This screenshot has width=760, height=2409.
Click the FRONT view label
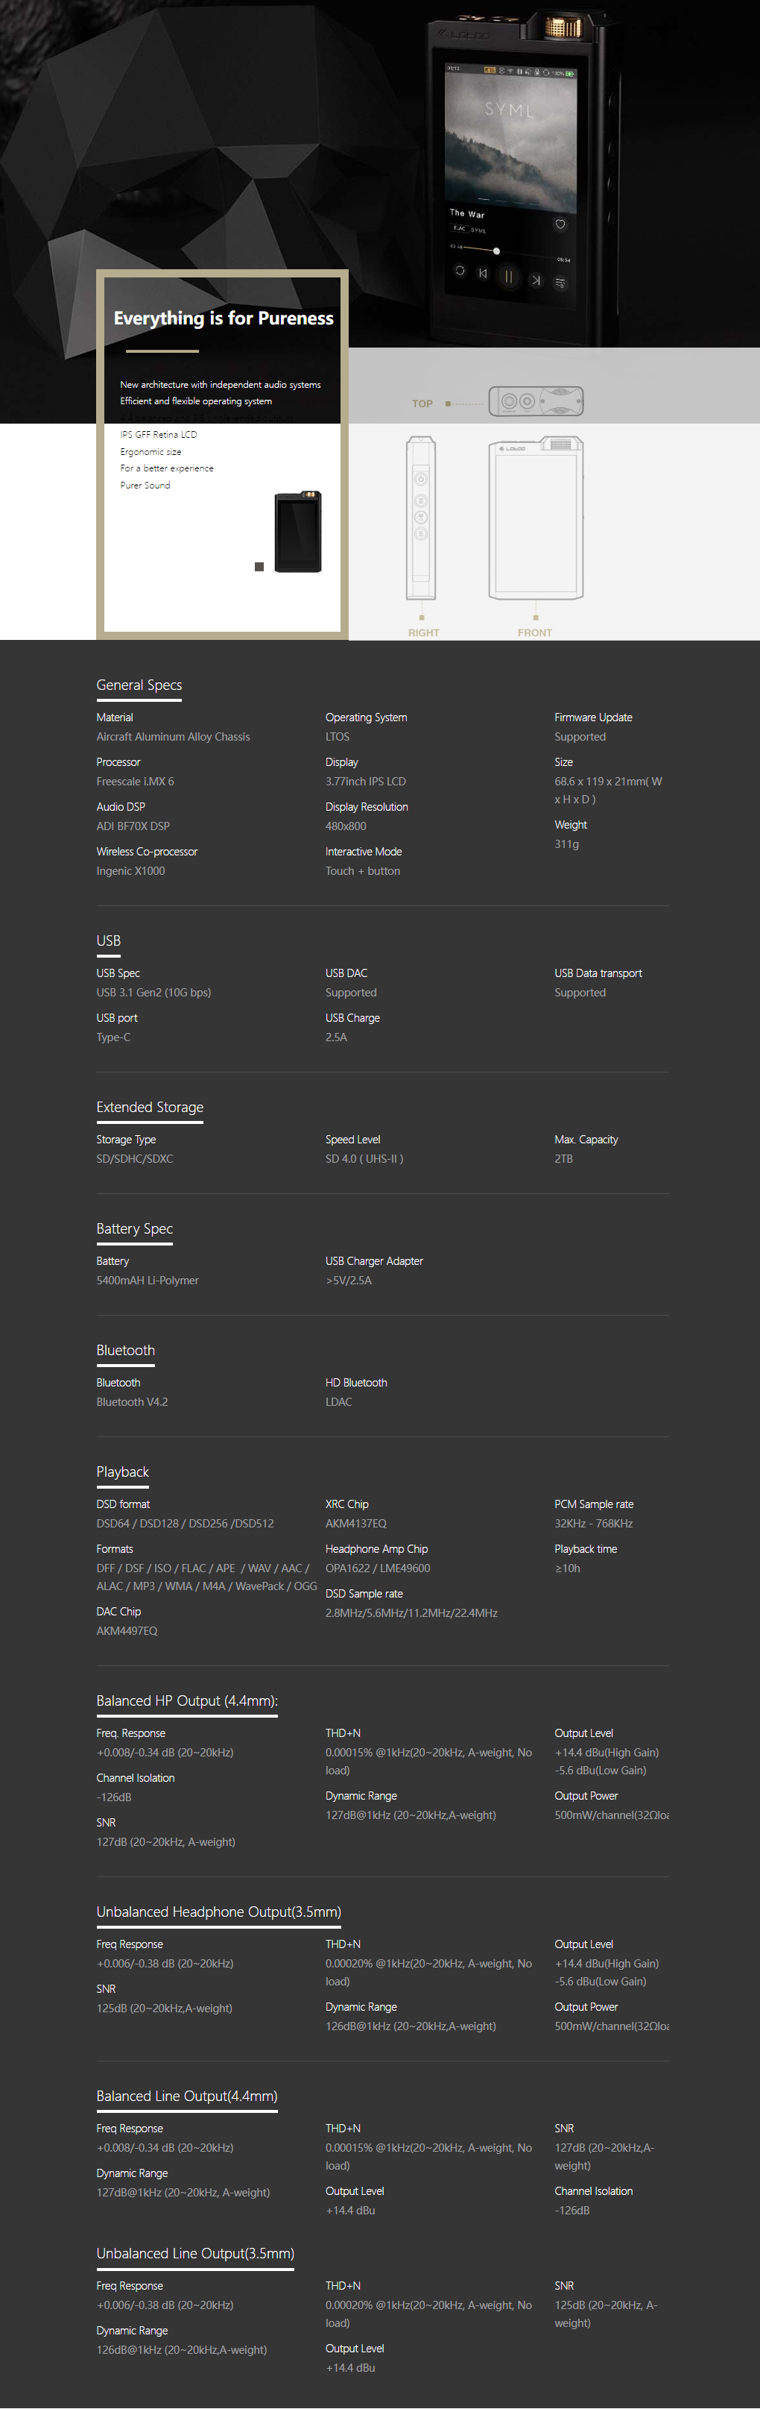[x=535, y=633]
